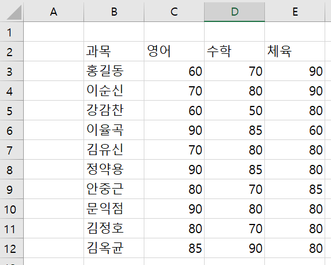Click 김유신's 체육 score 80
Screen dimensions: 331x265
(295, 150)
